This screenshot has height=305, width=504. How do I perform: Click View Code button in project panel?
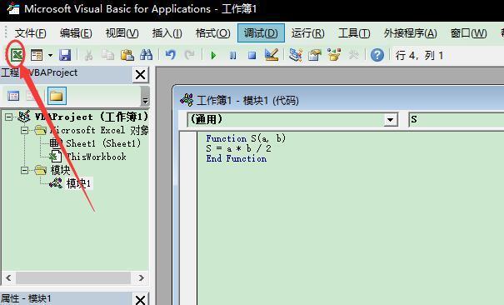pyautogui.click(x=13, y=96)
